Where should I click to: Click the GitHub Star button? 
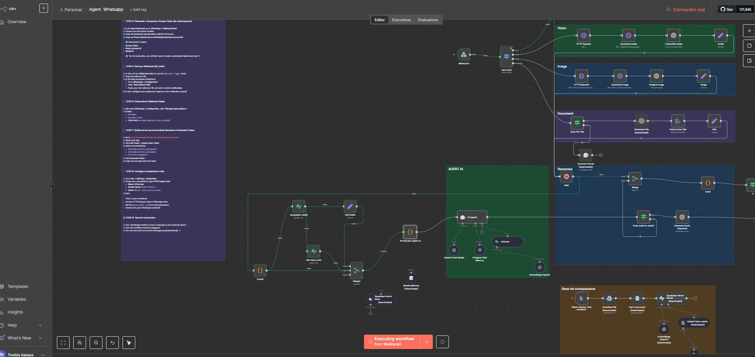coord(727,9)
